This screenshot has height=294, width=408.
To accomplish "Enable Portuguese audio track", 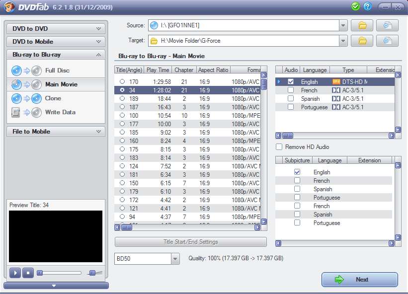I will (x=291, y=107).
